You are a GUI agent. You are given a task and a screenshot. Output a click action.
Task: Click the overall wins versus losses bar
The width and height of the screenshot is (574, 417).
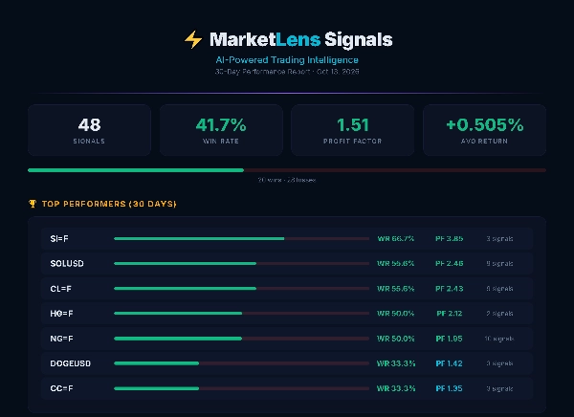[287, 170]
